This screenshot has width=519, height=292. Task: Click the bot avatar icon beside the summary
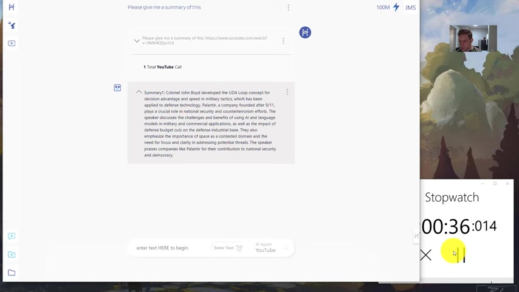point(117,88)
